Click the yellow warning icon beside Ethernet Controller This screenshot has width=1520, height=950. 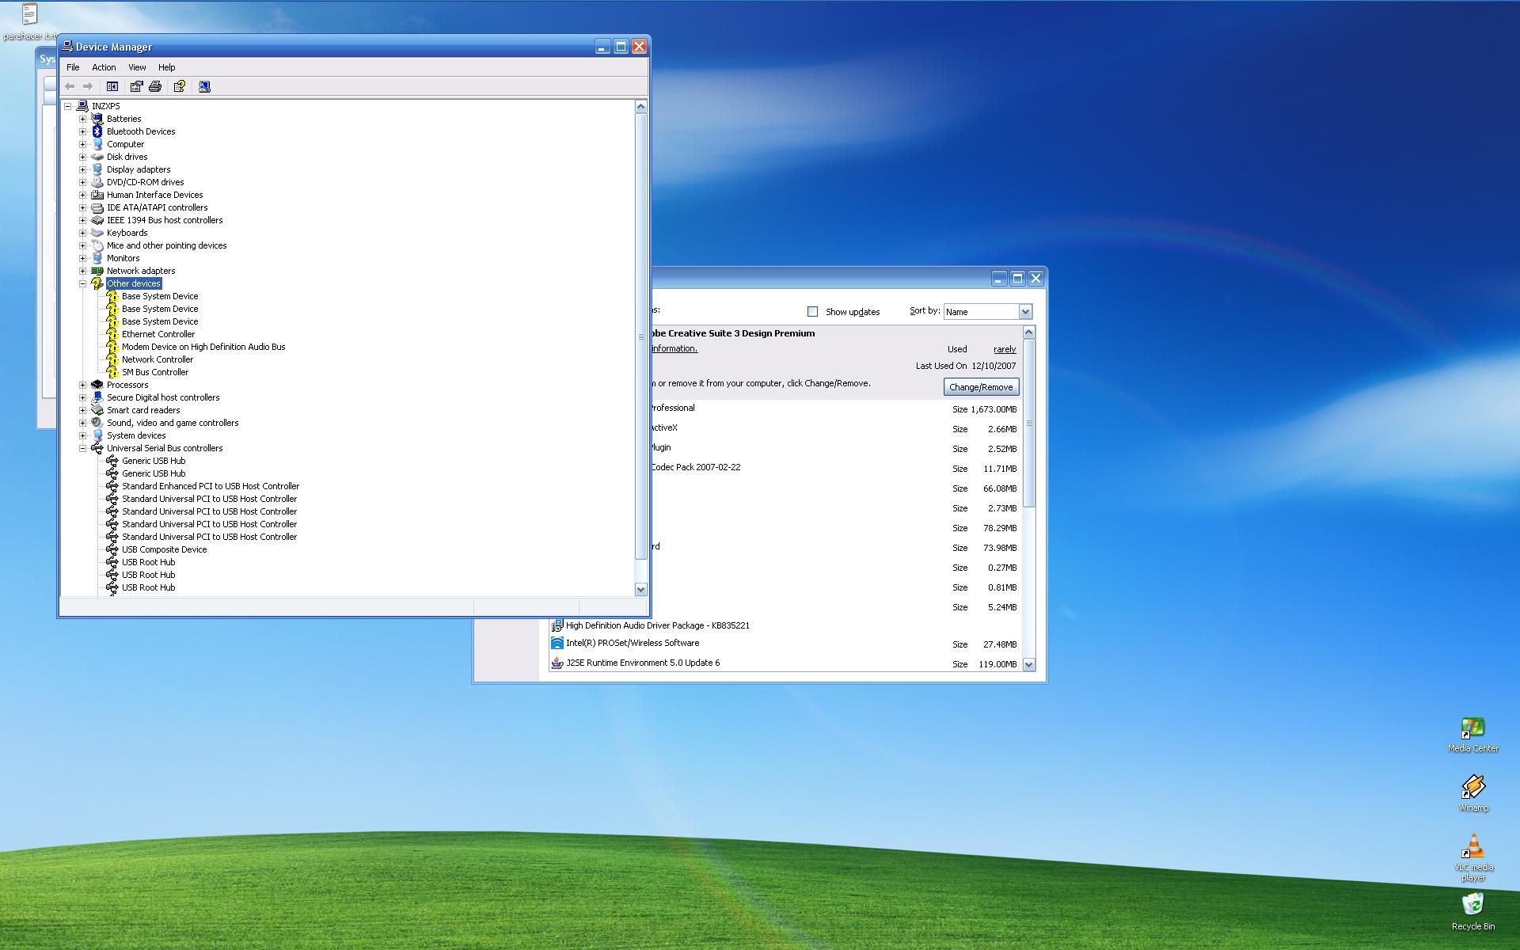[x=112, y=334]
